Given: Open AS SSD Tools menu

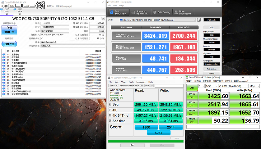Looking at the screenshot, I should [x=131, y=82].
